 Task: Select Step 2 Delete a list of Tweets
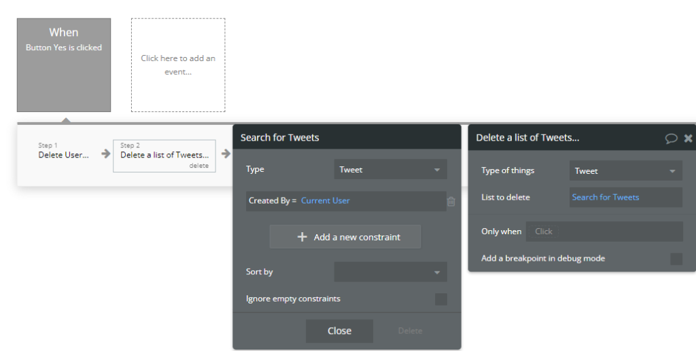click(164, 155)
